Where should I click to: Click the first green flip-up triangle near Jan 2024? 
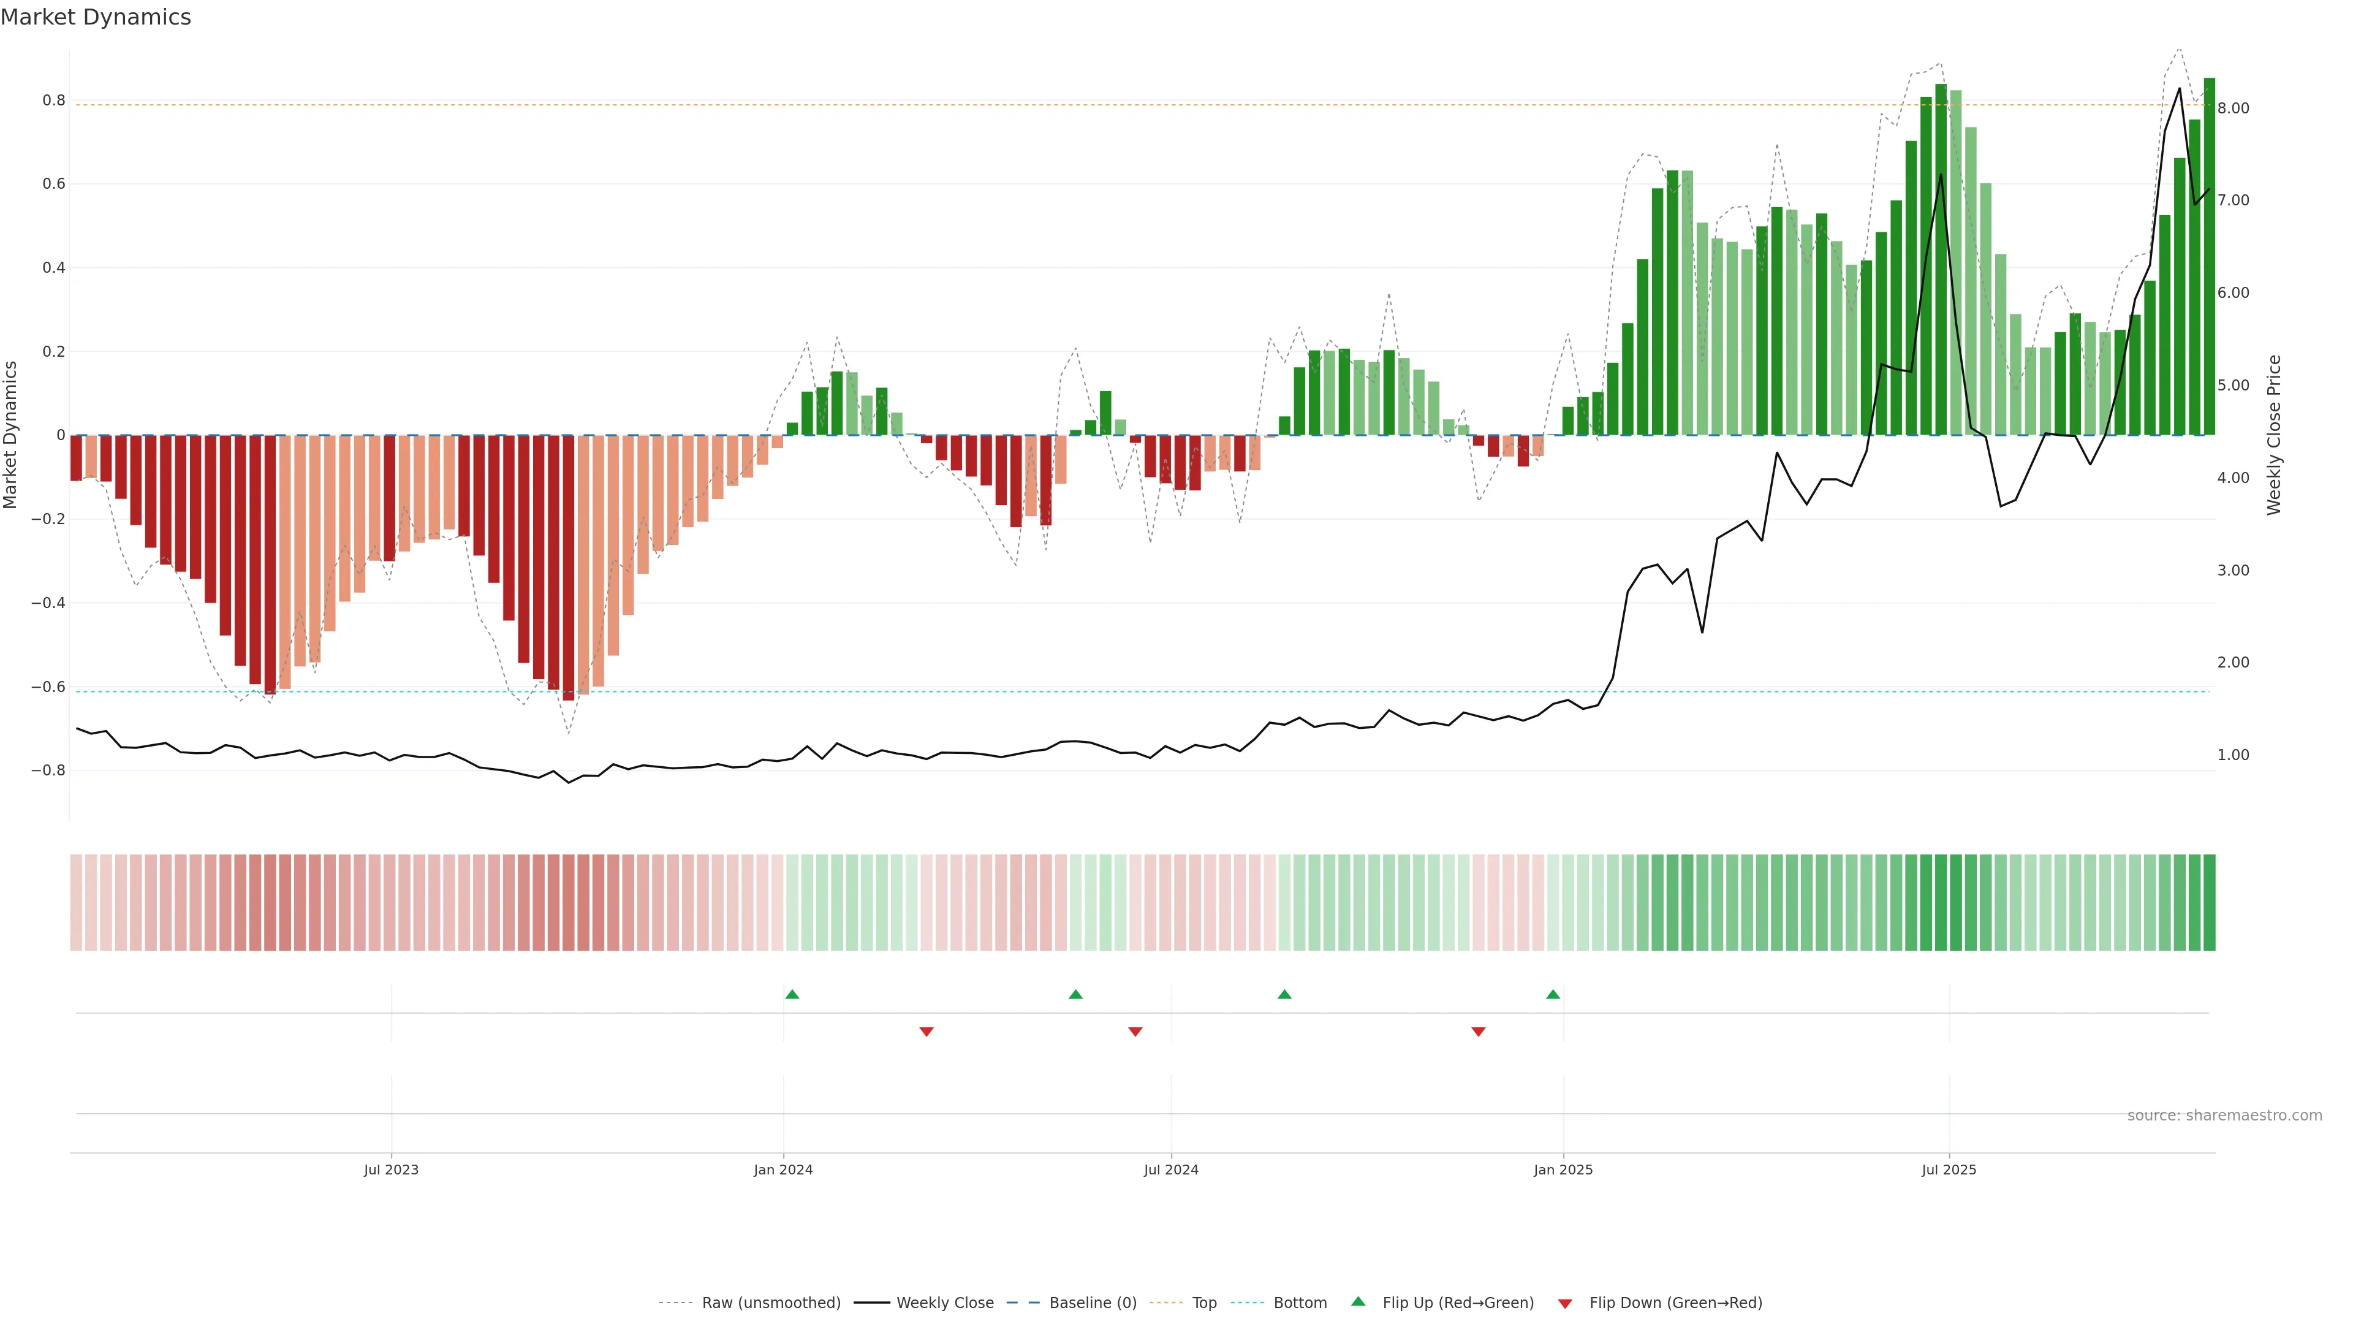point(792,994)
